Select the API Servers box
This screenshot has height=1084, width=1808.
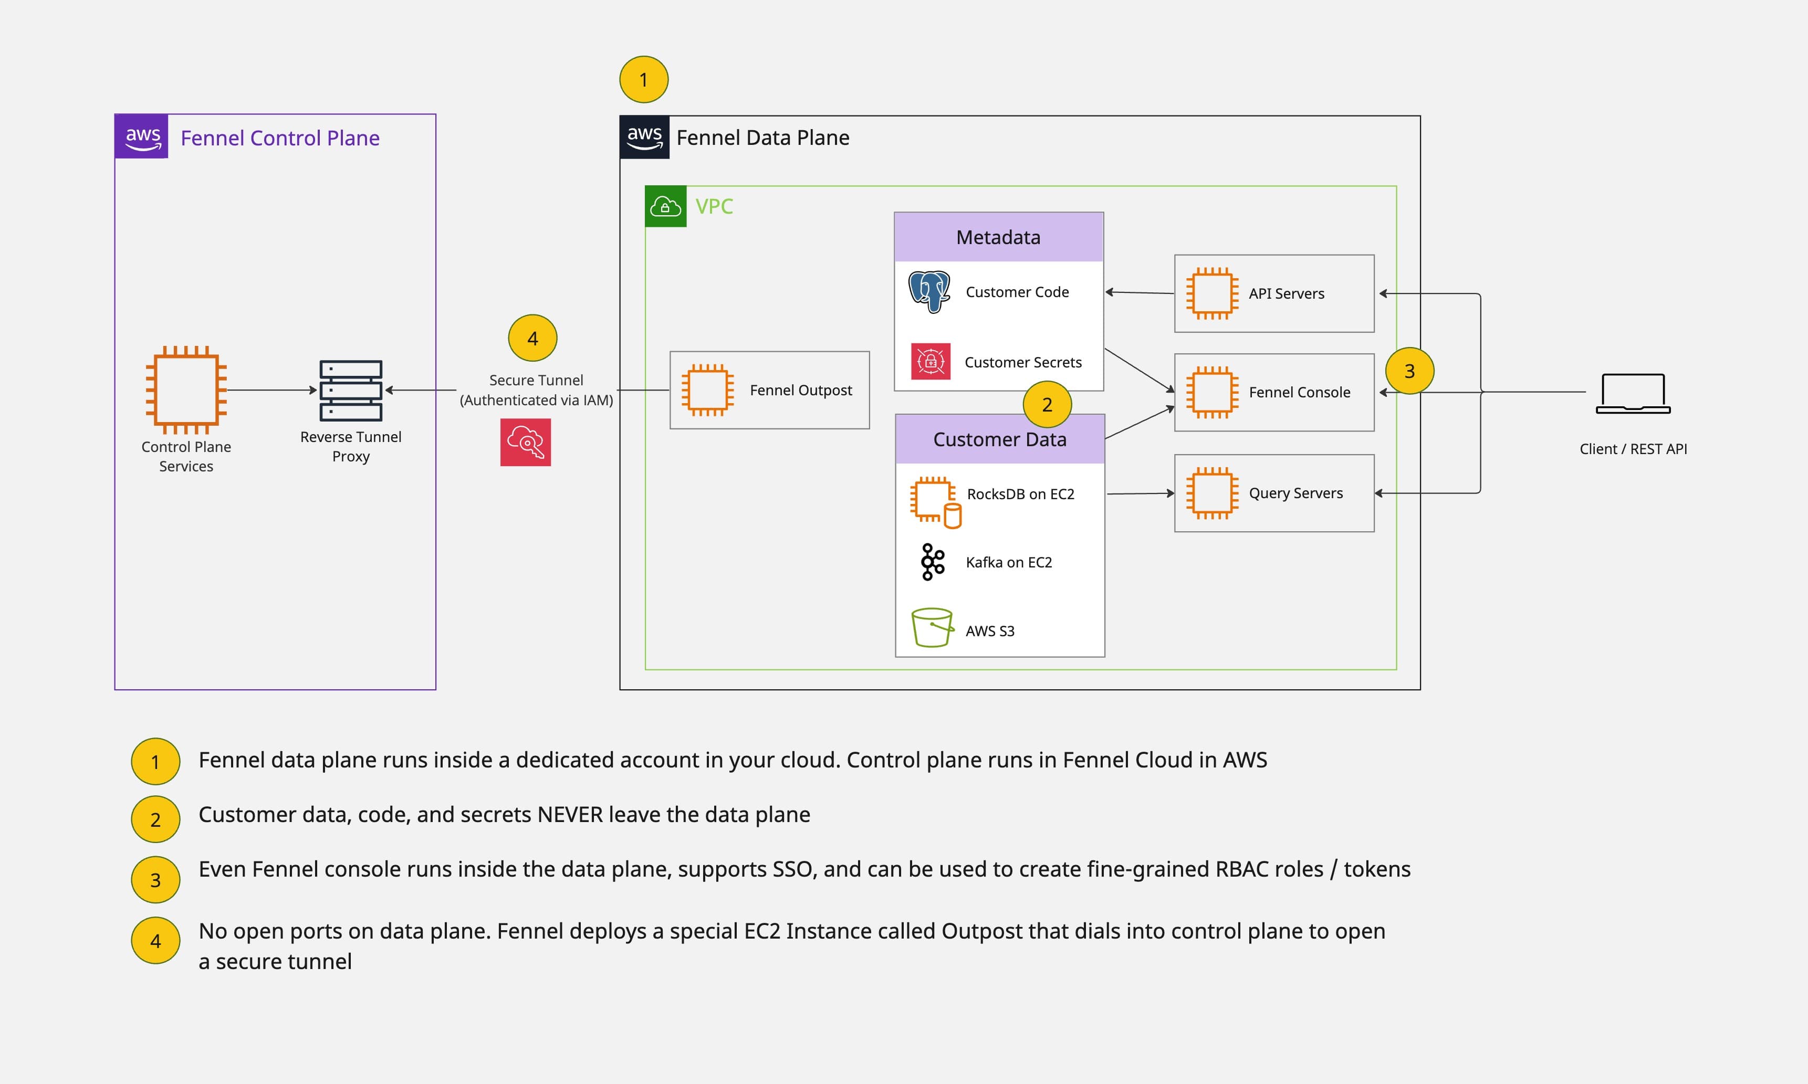coord(1274,293)
